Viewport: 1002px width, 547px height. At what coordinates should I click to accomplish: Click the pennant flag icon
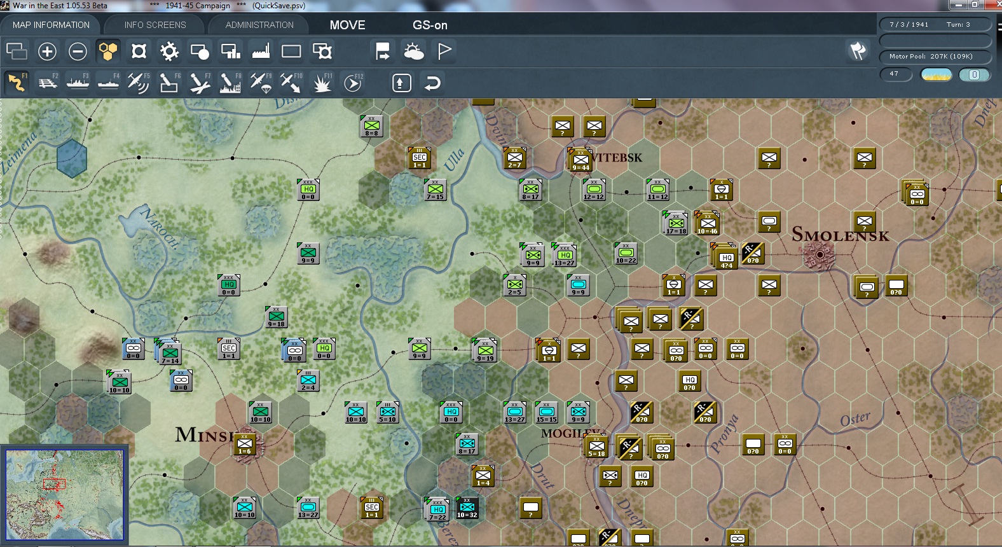click(444, 51)
